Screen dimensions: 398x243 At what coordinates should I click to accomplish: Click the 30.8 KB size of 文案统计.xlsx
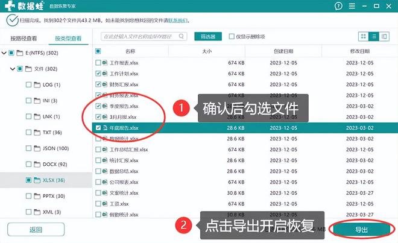(x=236, y=193)
